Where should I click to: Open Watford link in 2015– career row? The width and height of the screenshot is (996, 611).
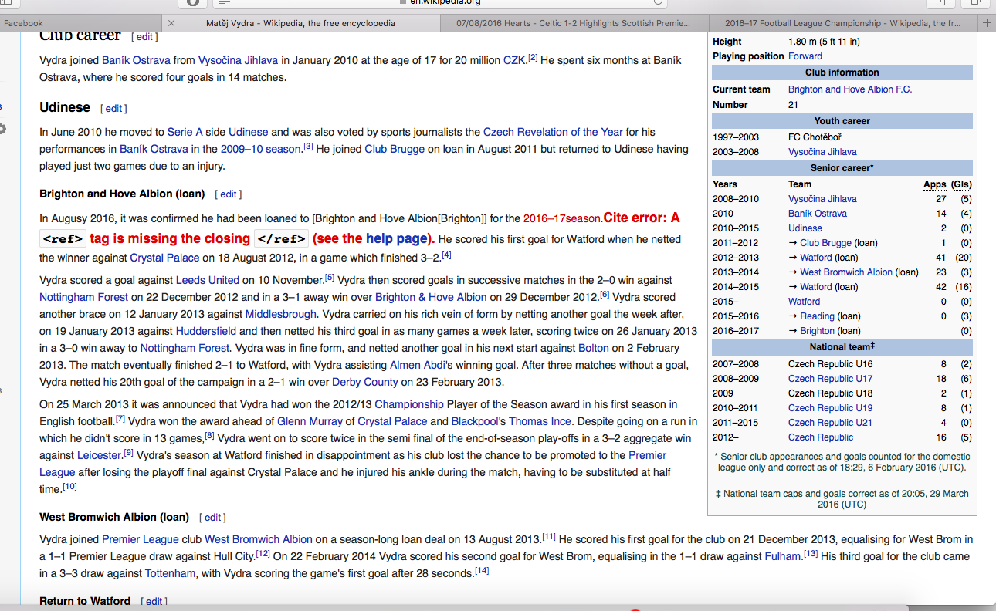(x=805, y=302)
